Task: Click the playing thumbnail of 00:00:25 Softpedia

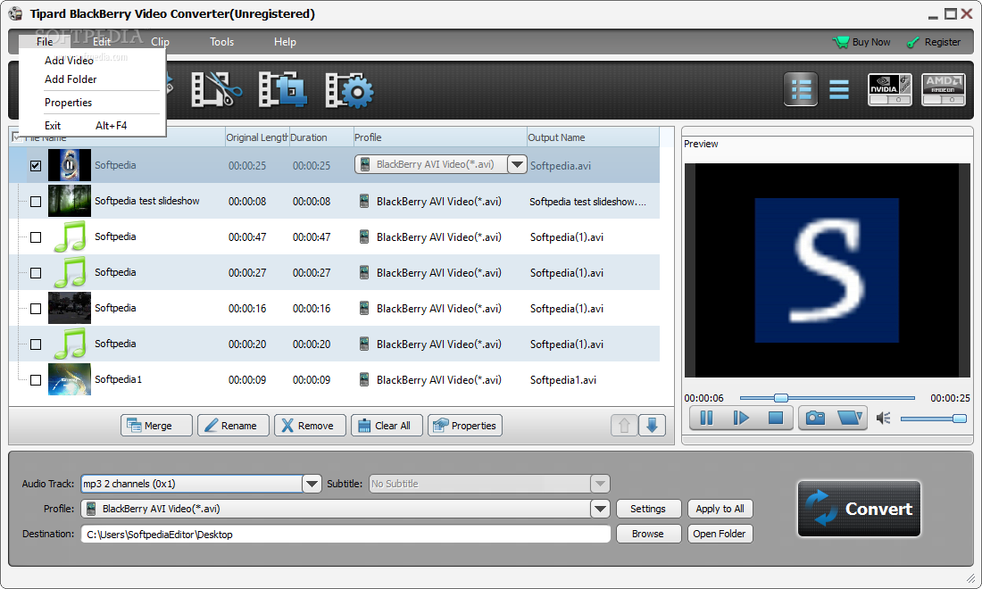Action: [x=70, y=165]
